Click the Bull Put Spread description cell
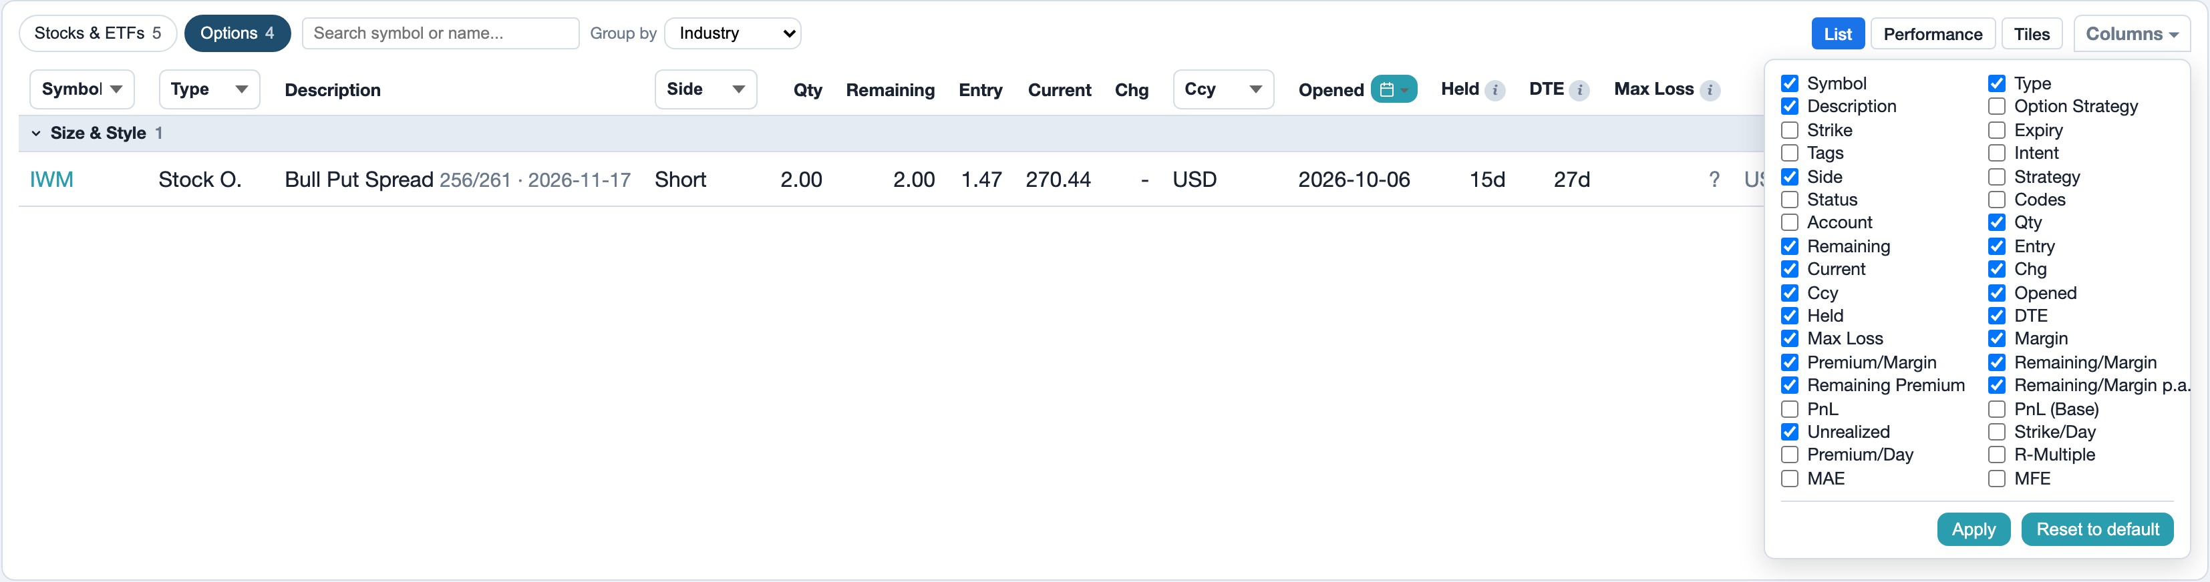 tap(457, 179)
